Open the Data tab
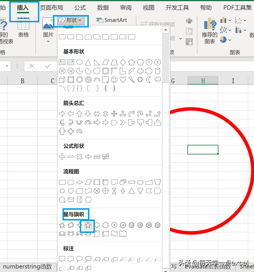 coord(103,8)
